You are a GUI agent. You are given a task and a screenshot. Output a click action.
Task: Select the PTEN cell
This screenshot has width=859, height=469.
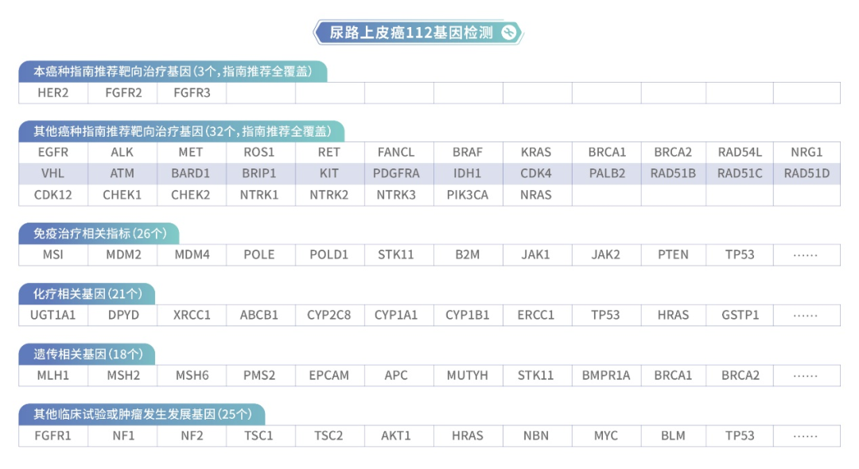click(674, 255)
